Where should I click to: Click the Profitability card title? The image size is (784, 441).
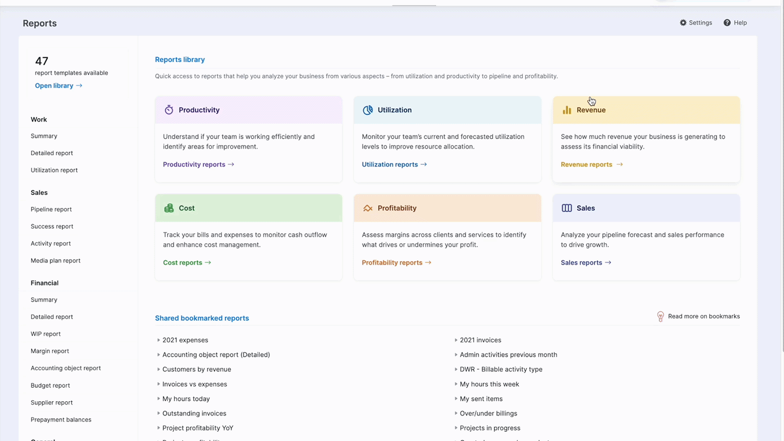[x=397, y=208]
